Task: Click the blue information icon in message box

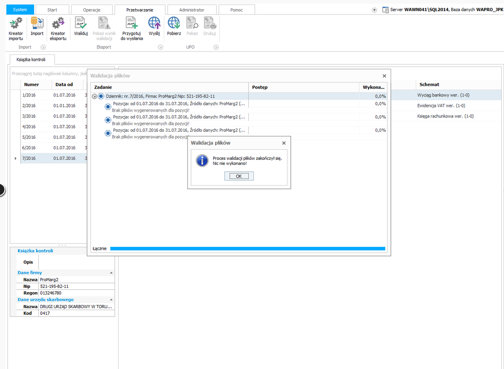Action: [202, 160]
